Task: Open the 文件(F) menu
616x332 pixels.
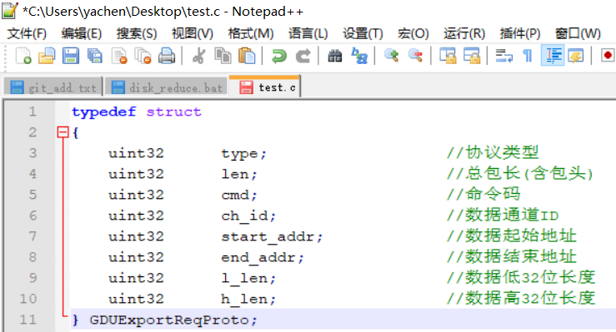Action: (x=27, y=33)
